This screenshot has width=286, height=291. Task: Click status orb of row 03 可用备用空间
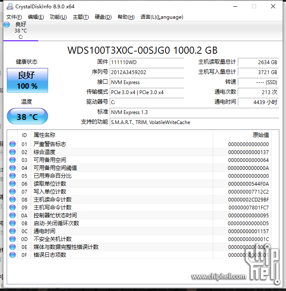12,160
